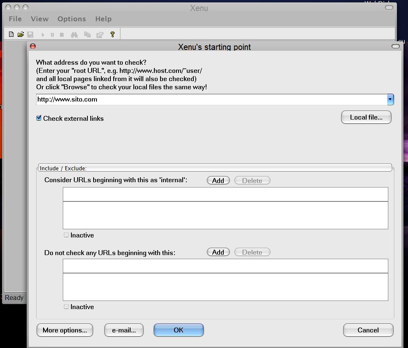Click the More options... button
408x348 pixels.
[x=65, y=330]
